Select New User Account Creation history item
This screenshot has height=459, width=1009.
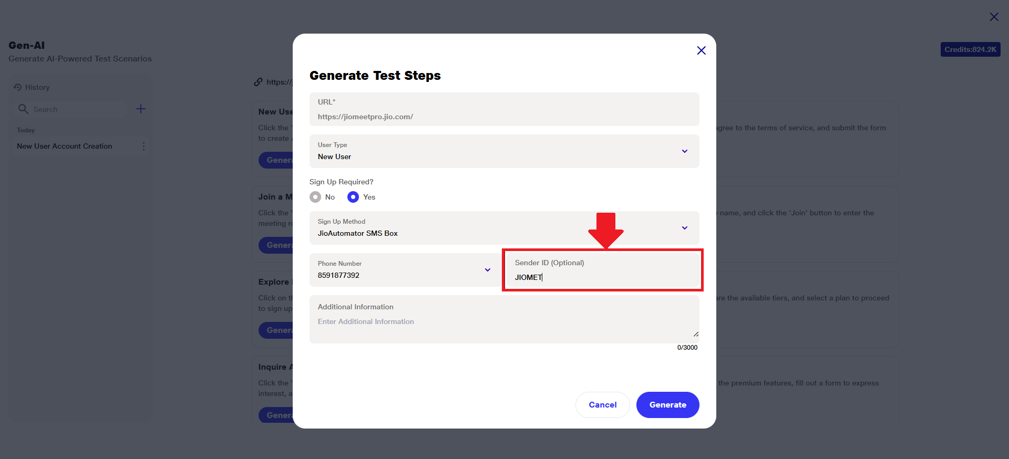[x=65, y=146]
